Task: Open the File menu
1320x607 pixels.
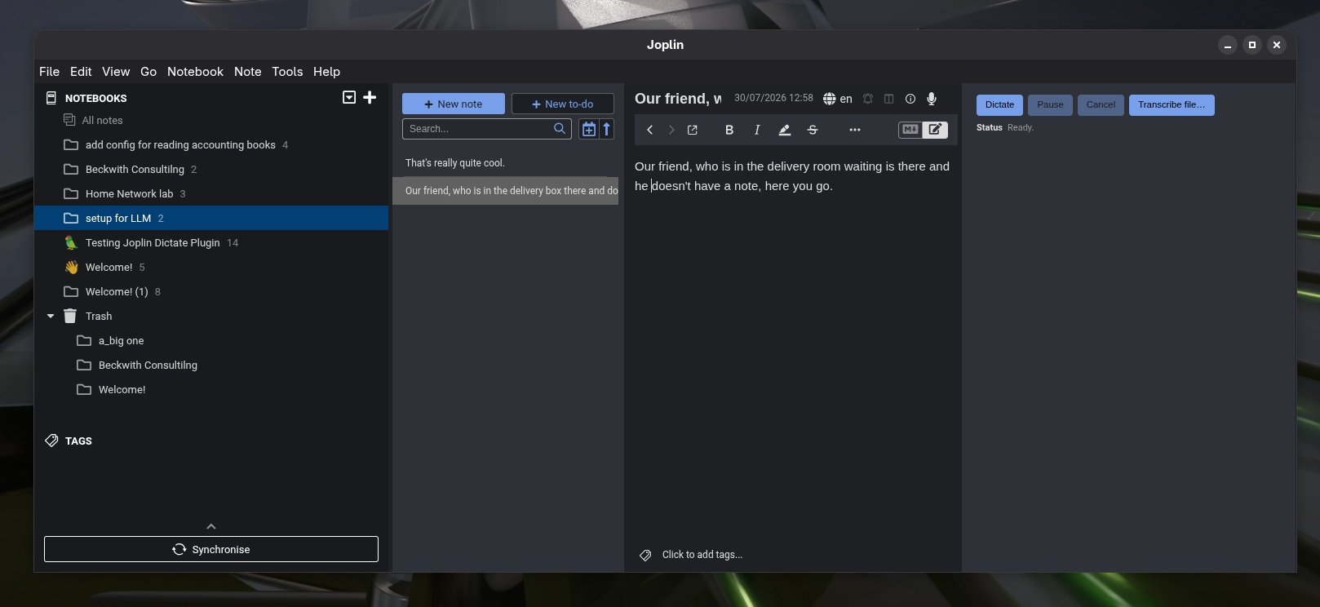Action: [50, 72]
